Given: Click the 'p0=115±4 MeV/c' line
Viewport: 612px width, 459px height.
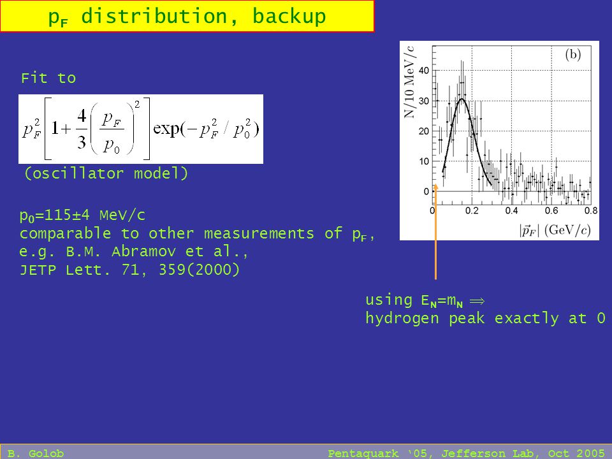Looking at the screenshot, I should pyautogui.click(x=82, y=215).
